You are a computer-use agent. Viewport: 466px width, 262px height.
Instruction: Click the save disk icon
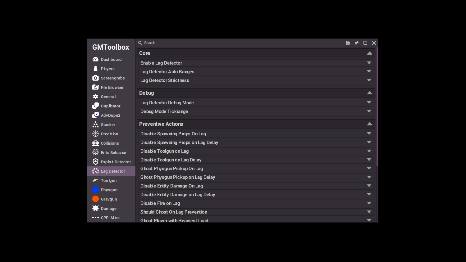(x=348, y=43)
